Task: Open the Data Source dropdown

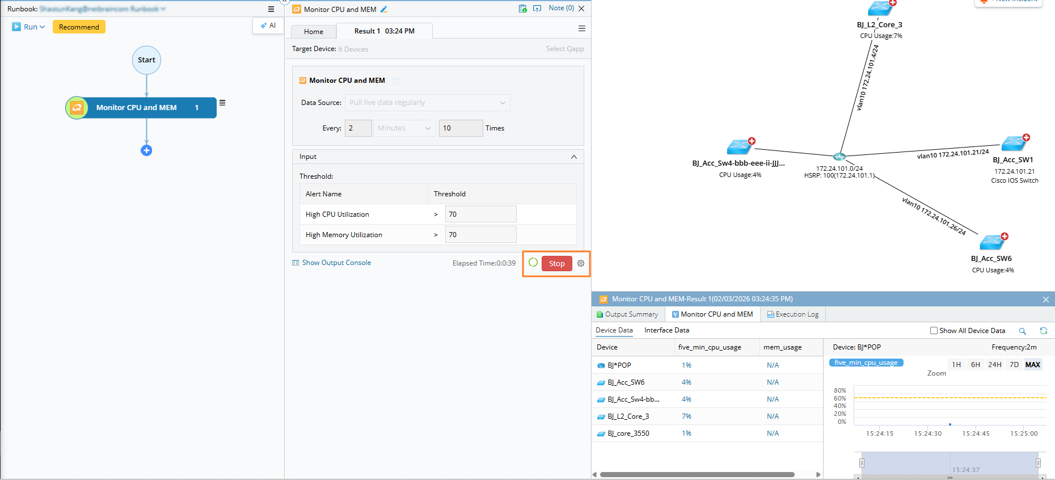Action: pos(428,103)
